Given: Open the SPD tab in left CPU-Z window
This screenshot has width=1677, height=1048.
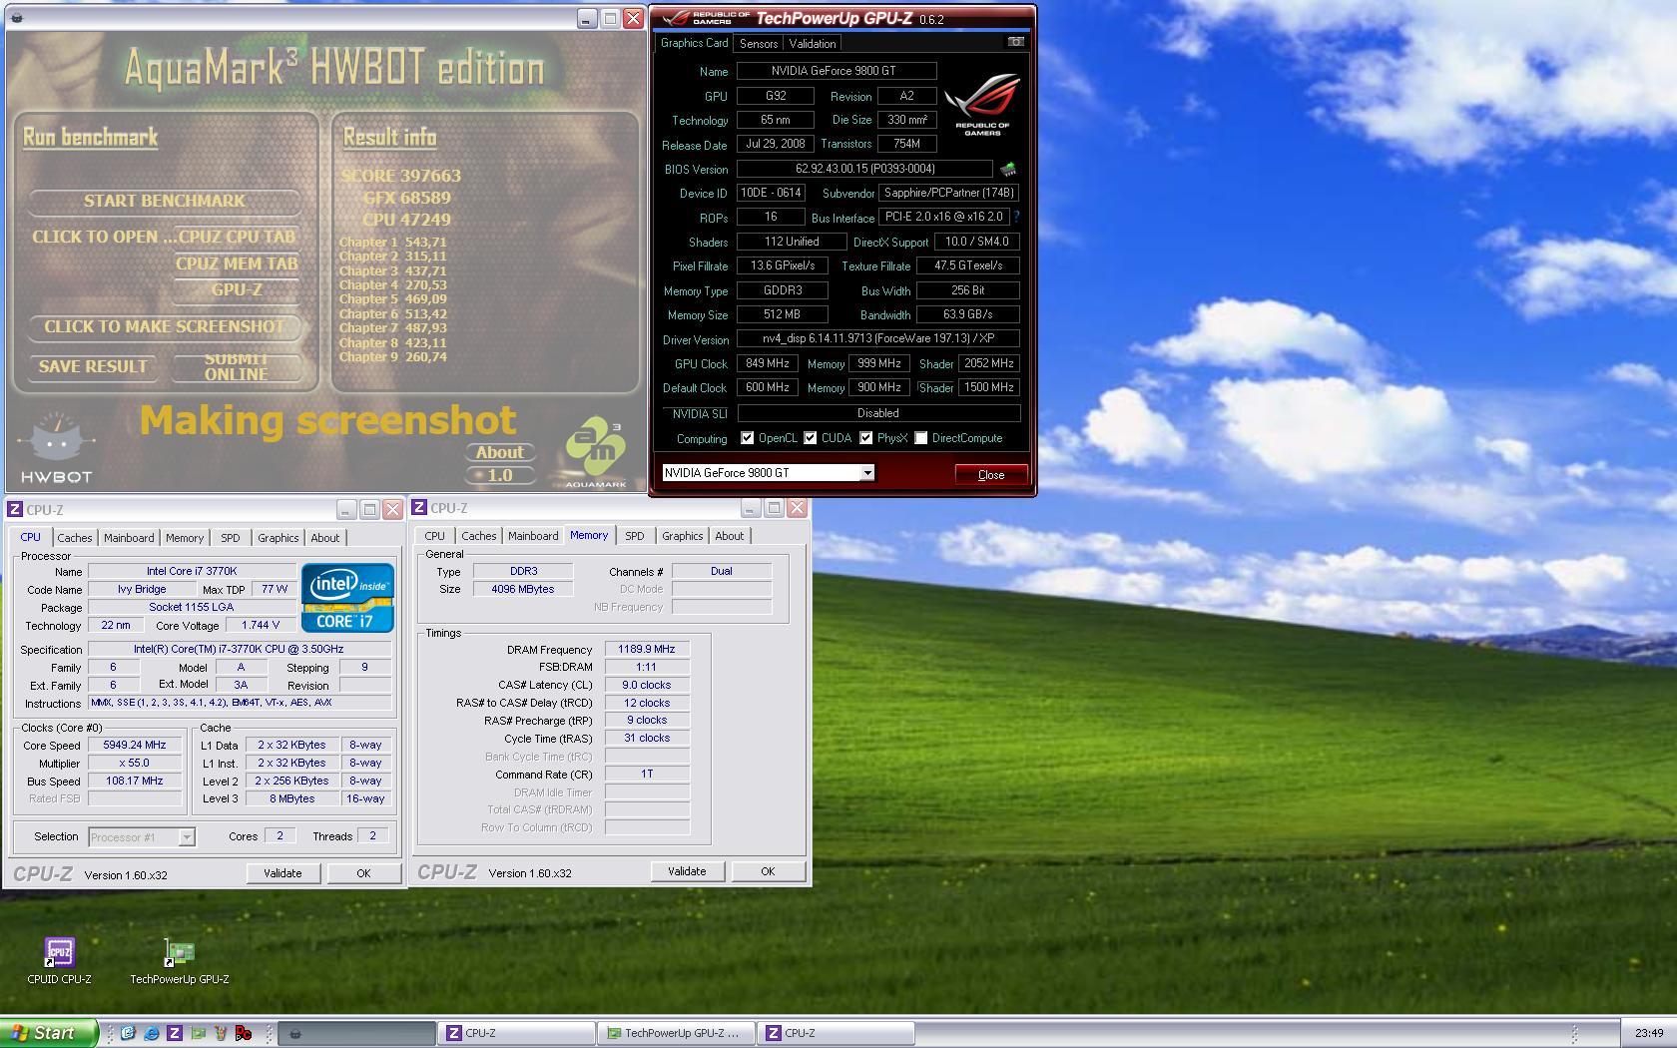Looking at the screenshot, I should pyautogui.click(x=231, y=538).
